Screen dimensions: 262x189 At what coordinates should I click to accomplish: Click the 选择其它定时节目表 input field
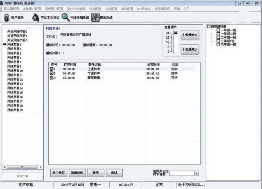pos(182,173)
